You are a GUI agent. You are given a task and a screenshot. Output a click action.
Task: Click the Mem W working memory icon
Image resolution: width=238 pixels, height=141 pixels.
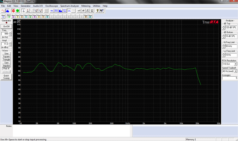3,16
